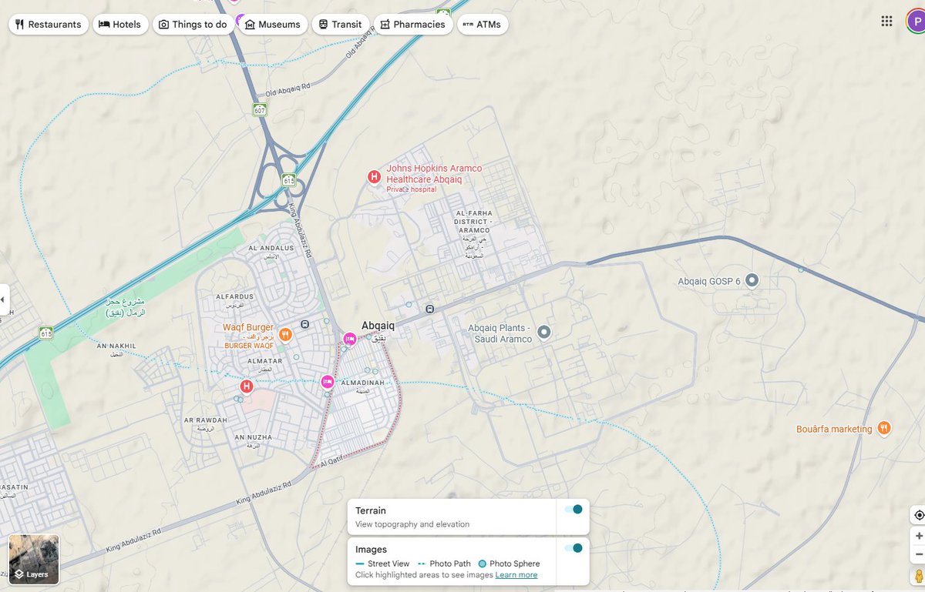The image size is (925, 592).
Task: Select the Museums category chip
Action: click(x=272, y=25)
